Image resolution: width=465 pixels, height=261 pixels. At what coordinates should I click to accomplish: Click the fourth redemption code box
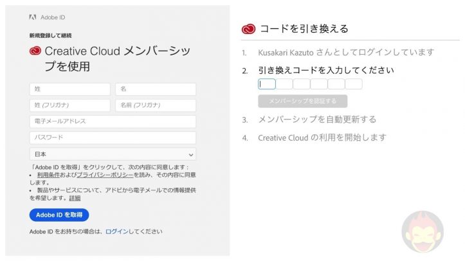point(319,84)
